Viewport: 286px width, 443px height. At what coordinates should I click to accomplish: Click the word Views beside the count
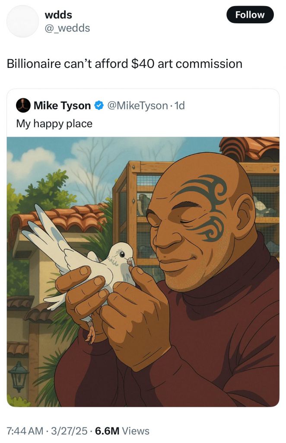(136, 431)
